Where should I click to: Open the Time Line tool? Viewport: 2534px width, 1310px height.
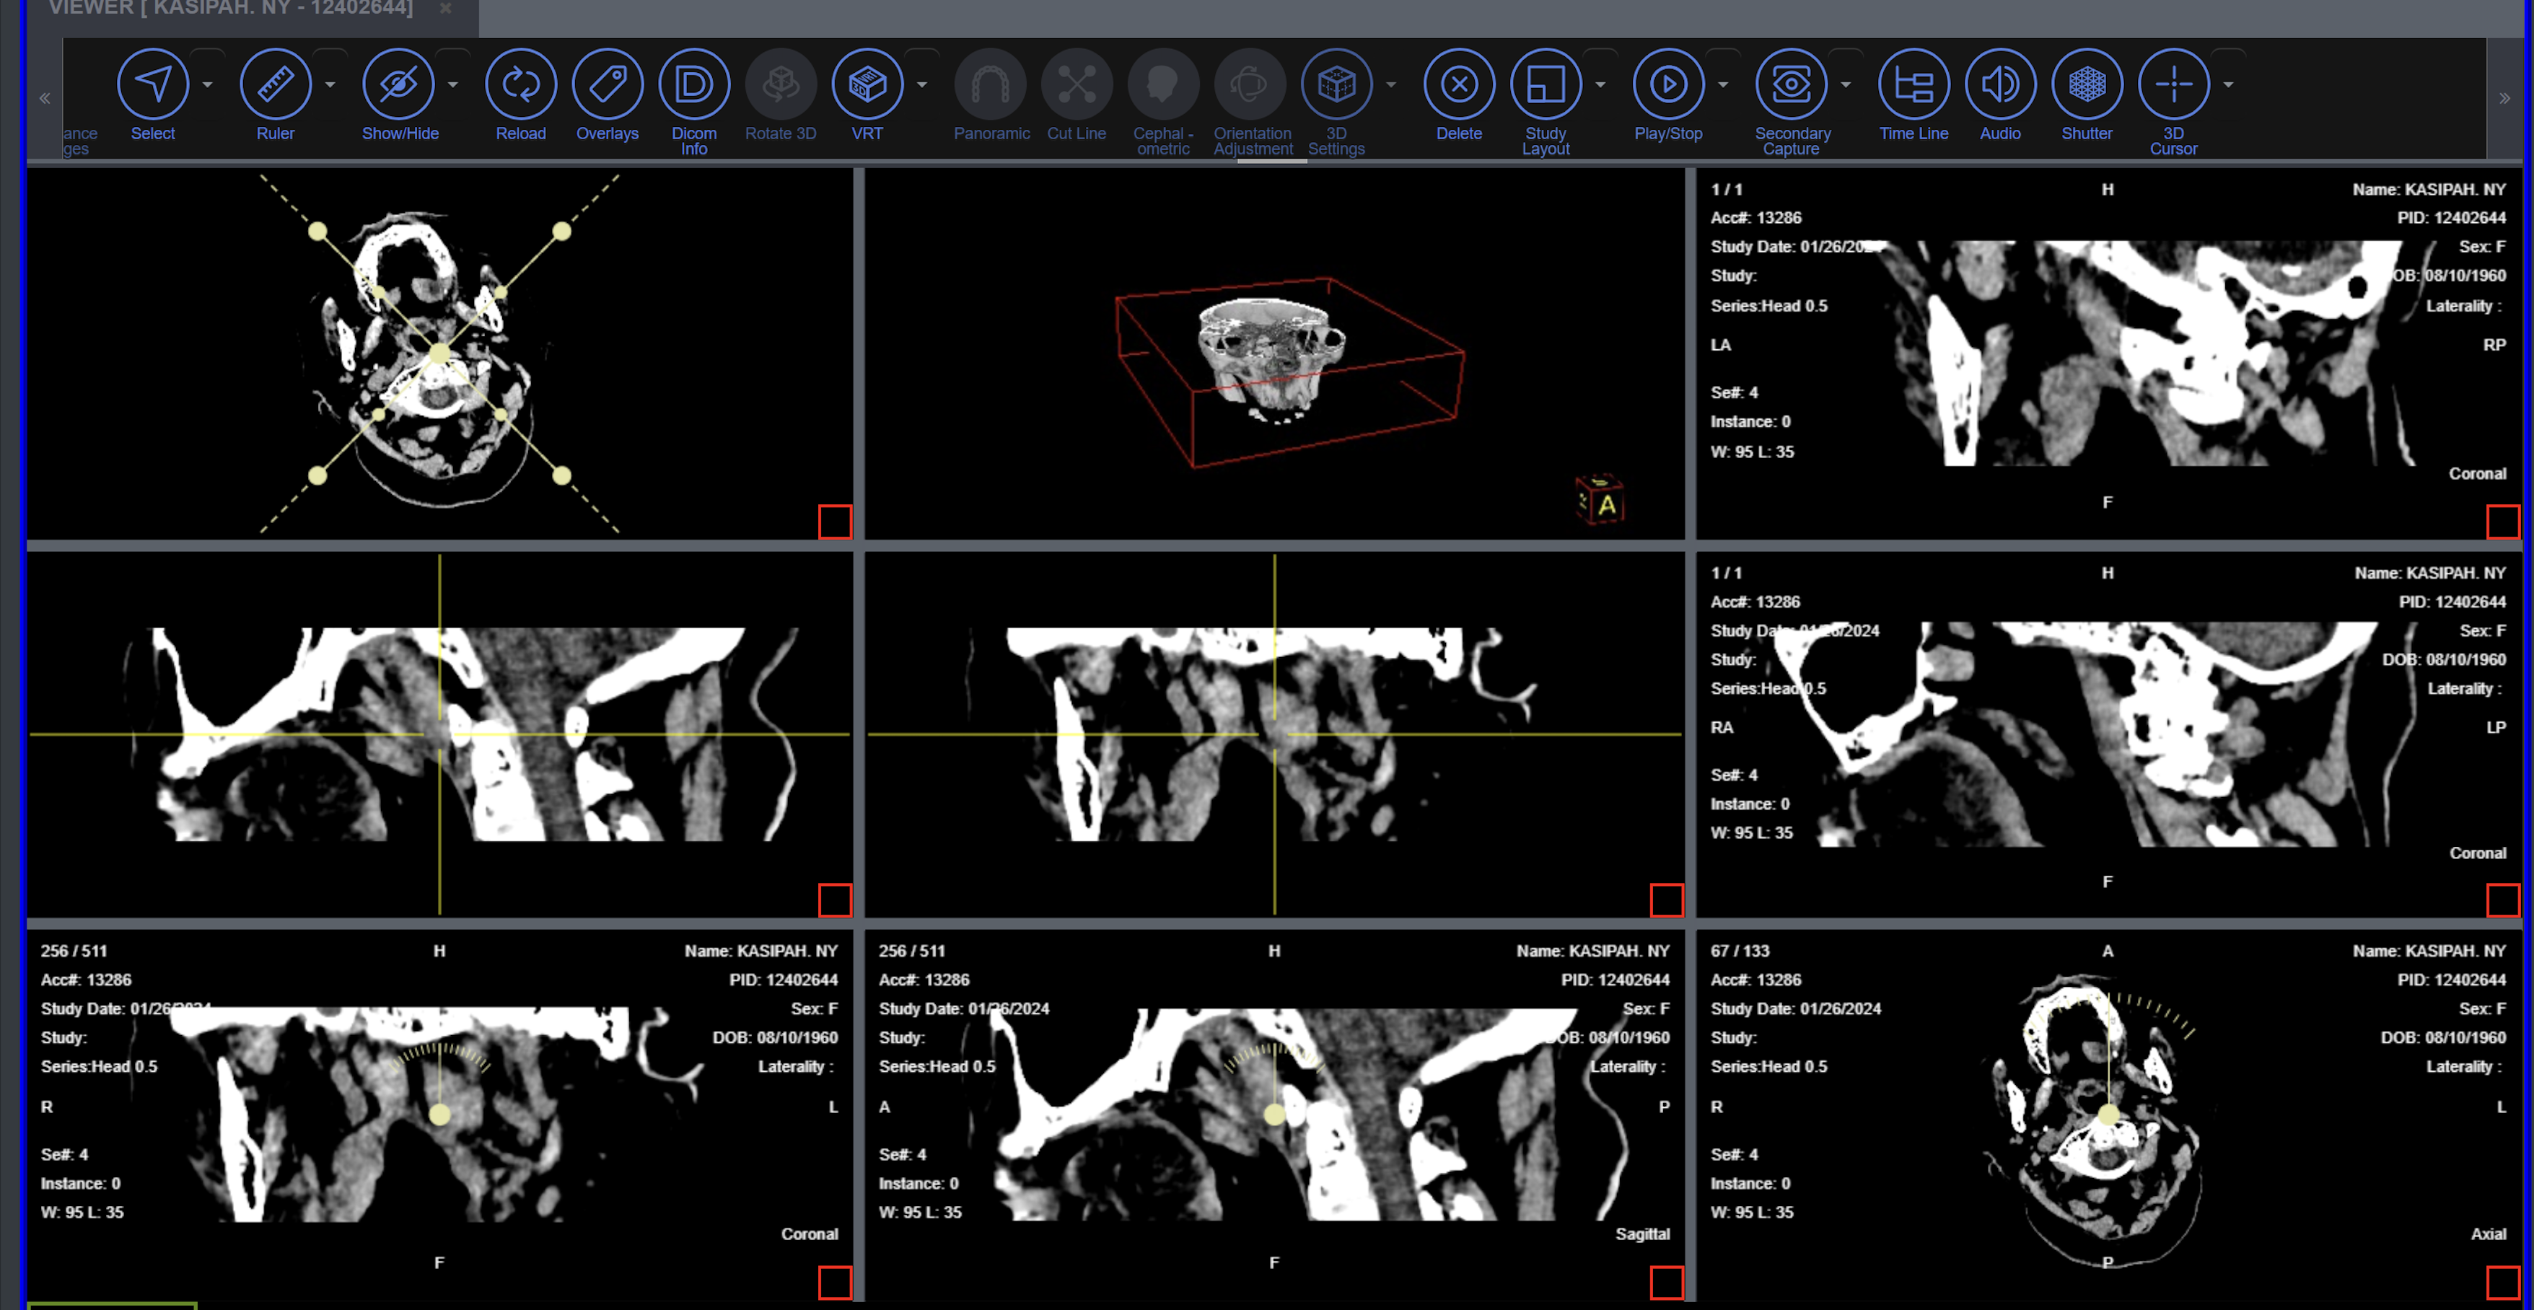tap(1913, 84)
